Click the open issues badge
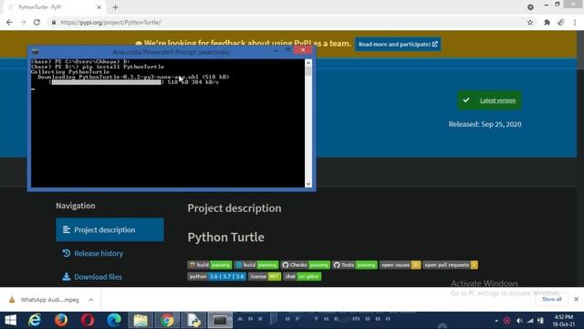This screenshot has height=329, width=584. point(400,265)
